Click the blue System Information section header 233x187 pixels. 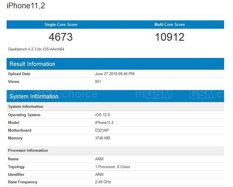[x=34, y=96]
